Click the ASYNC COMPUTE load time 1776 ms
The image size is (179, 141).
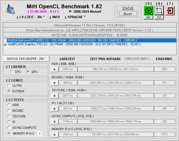point(68,122)
